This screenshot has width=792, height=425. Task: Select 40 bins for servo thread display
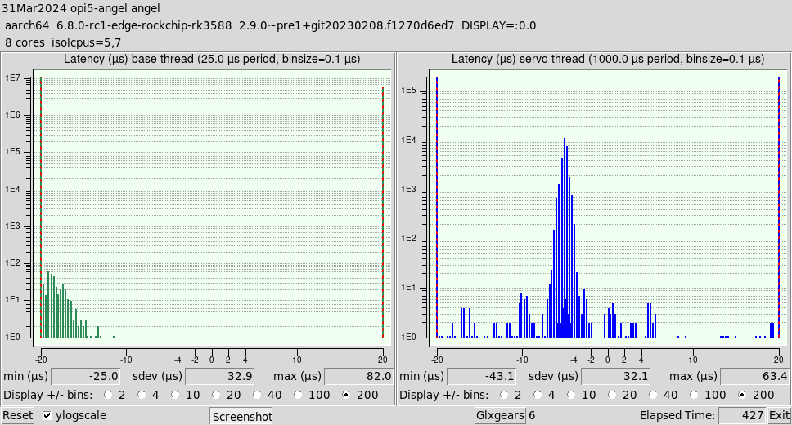click(653, 395)
